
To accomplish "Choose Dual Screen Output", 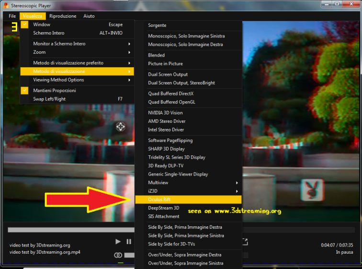I will click(188, 74).
